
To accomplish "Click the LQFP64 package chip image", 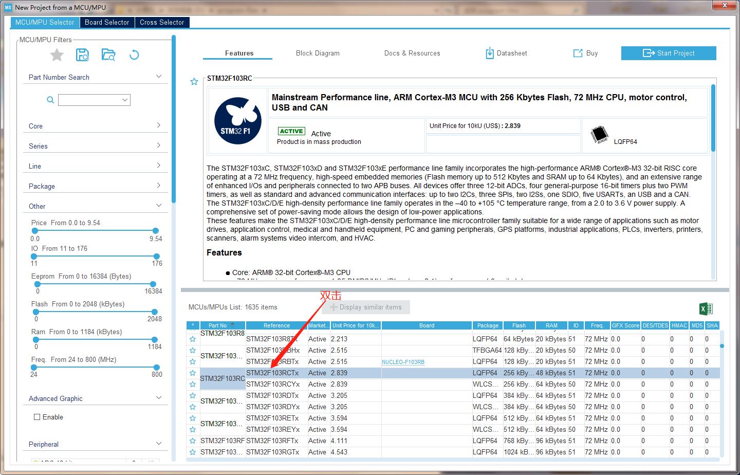I will click(x=599, y=135).
